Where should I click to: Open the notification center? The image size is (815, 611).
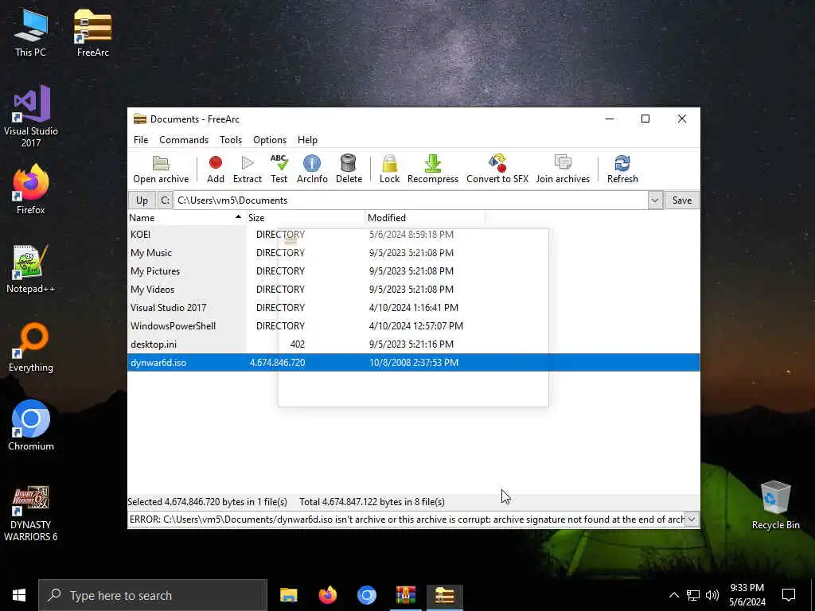click(x=789, y=595)
